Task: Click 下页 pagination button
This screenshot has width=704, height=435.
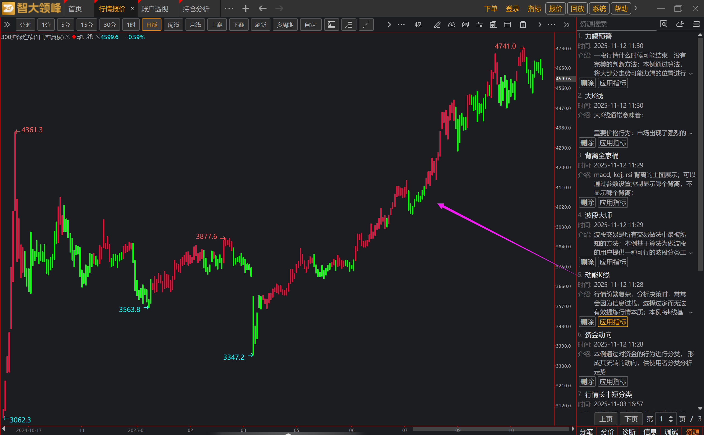Action: 631,419
